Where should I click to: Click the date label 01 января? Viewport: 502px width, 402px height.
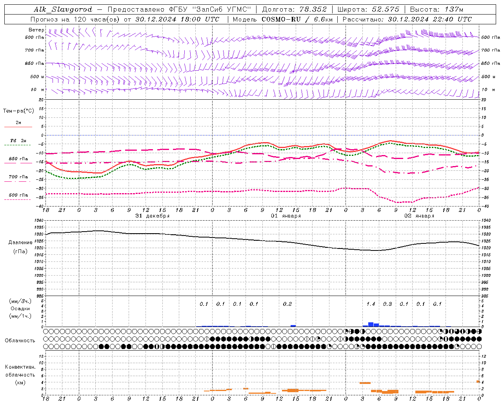(286, 216)
